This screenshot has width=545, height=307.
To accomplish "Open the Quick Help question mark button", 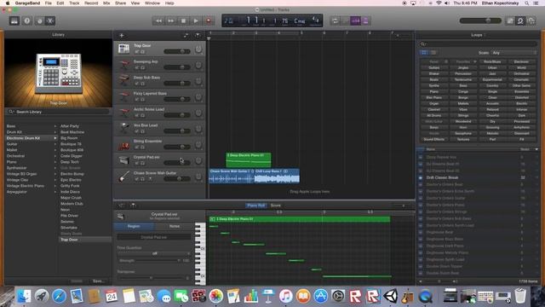I will click(26, 20).
